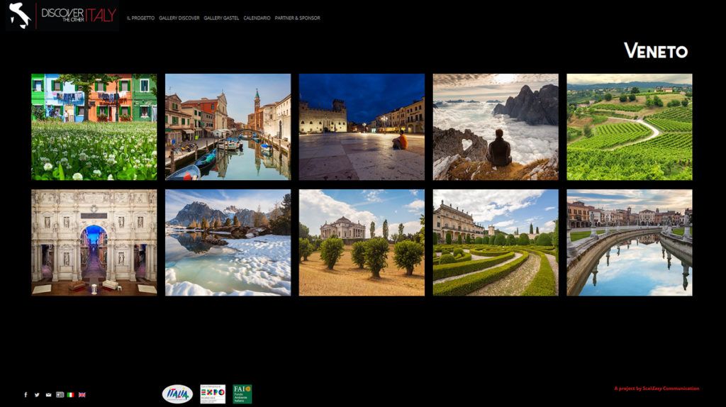Click the Twitter bird icon
The height and width of the screenshot is (407, 726).
pos(37,395)
